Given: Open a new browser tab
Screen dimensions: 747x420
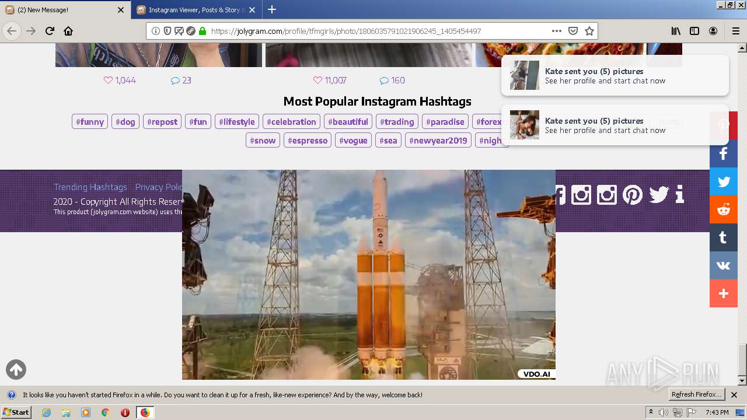Looking at the screenshot, I should (272, 9).
